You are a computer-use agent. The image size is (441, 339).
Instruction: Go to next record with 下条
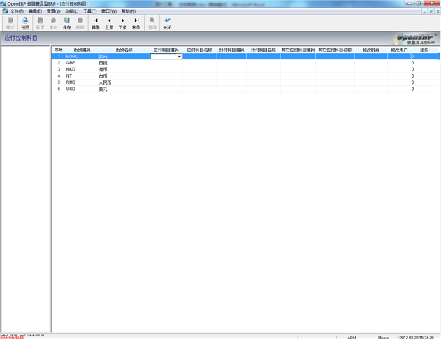(123, 23)
